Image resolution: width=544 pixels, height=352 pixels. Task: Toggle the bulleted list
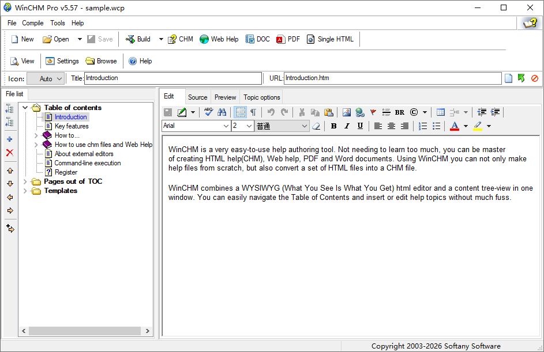[436, 126]
